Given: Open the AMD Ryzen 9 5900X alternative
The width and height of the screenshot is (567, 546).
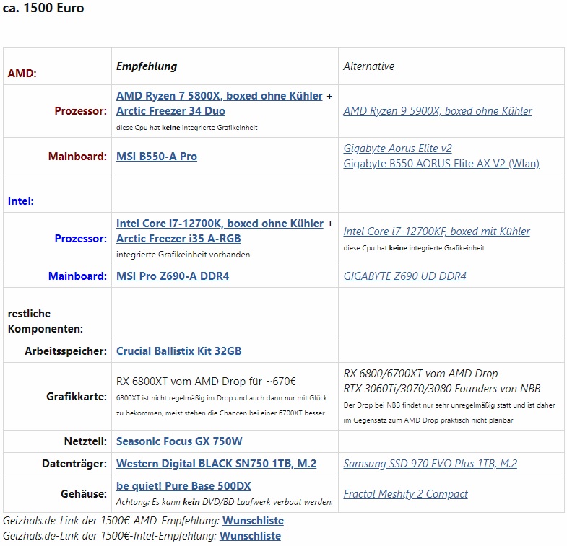Looking at the screenshot, I should [438, 111].
